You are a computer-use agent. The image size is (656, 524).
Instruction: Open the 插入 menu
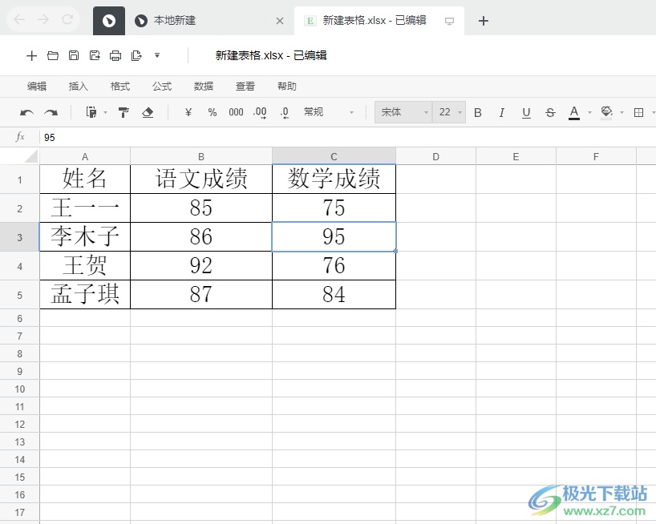(x=79, y=86)
